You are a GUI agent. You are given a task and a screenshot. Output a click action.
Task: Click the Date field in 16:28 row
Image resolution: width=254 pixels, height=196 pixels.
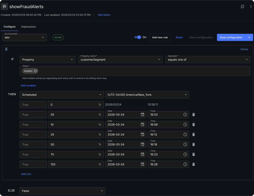(126, 164)
